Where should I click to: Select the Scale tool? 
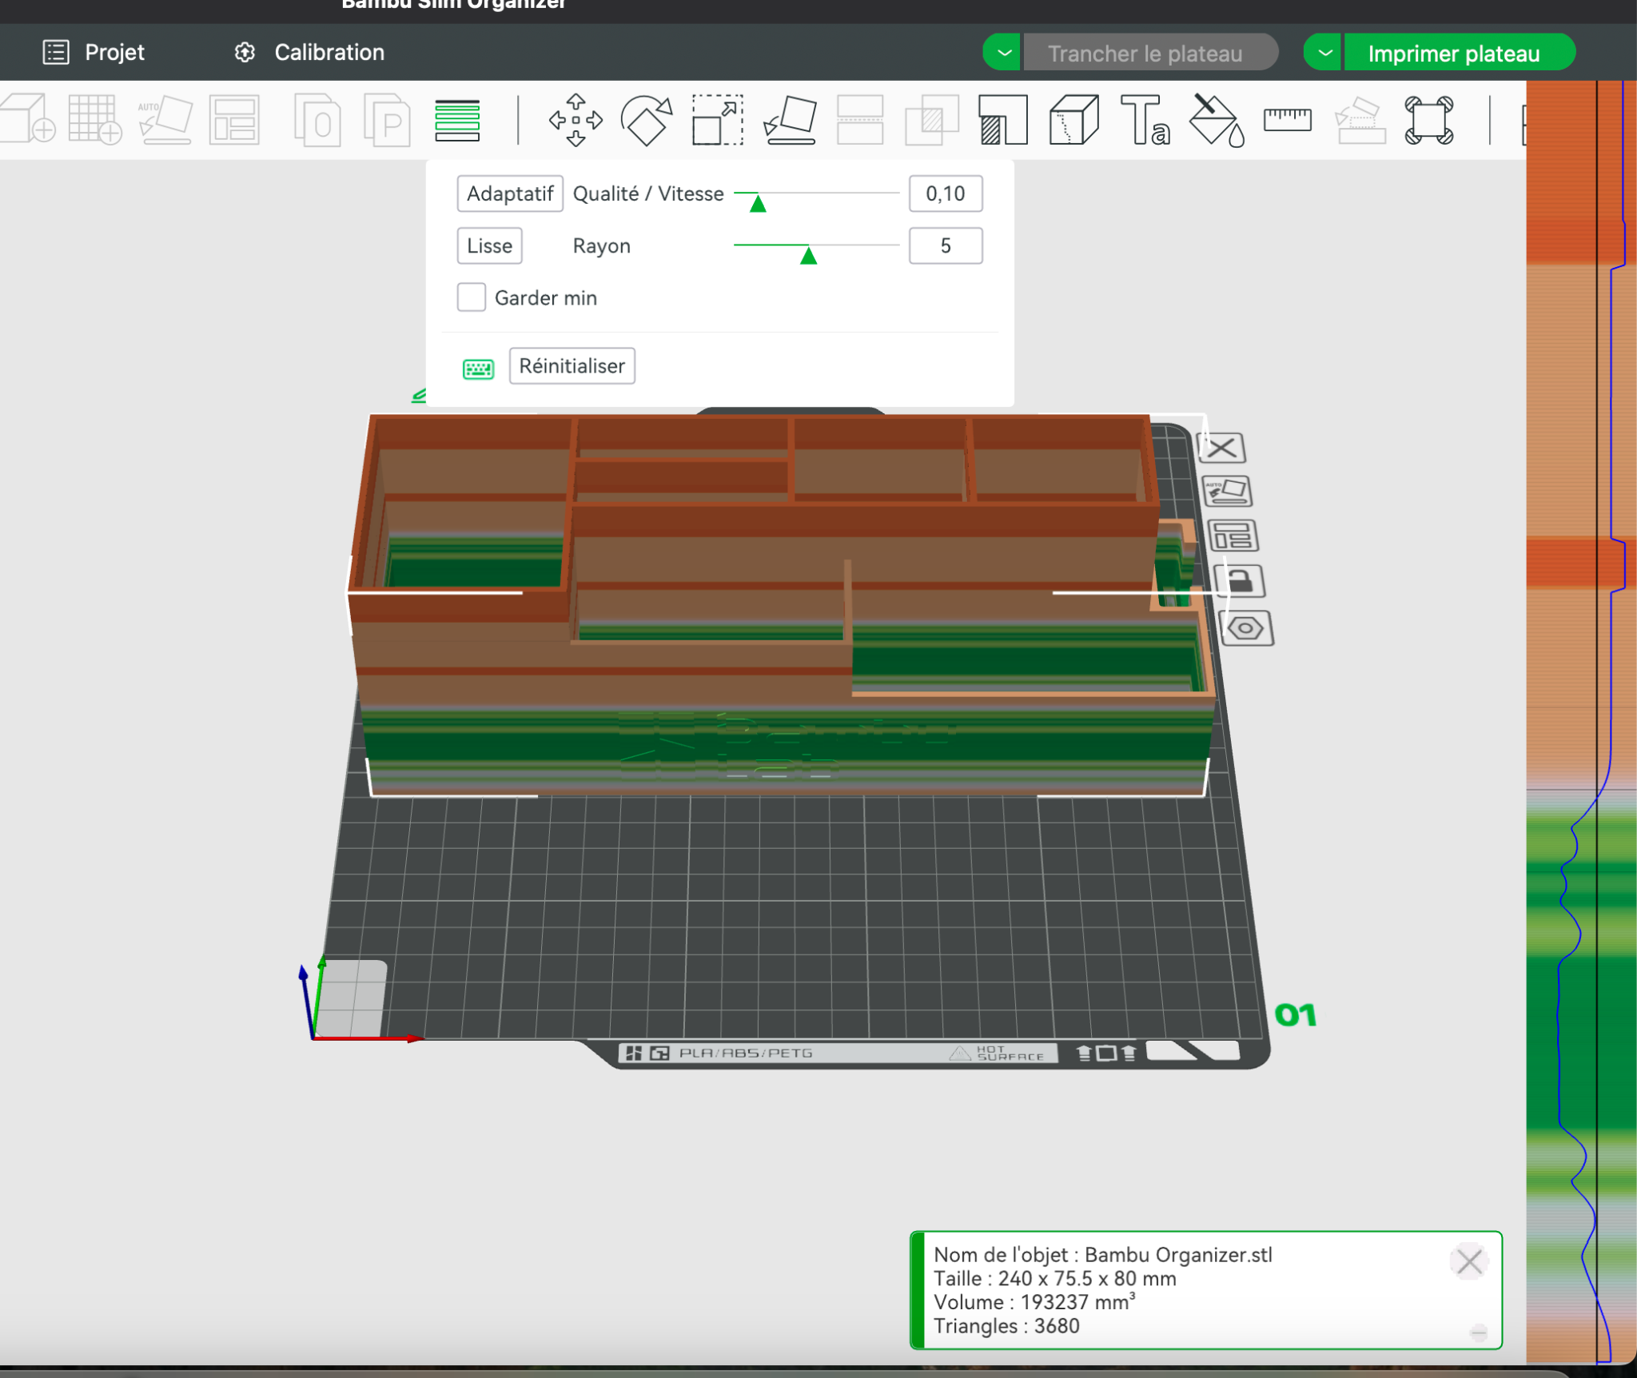717,120
